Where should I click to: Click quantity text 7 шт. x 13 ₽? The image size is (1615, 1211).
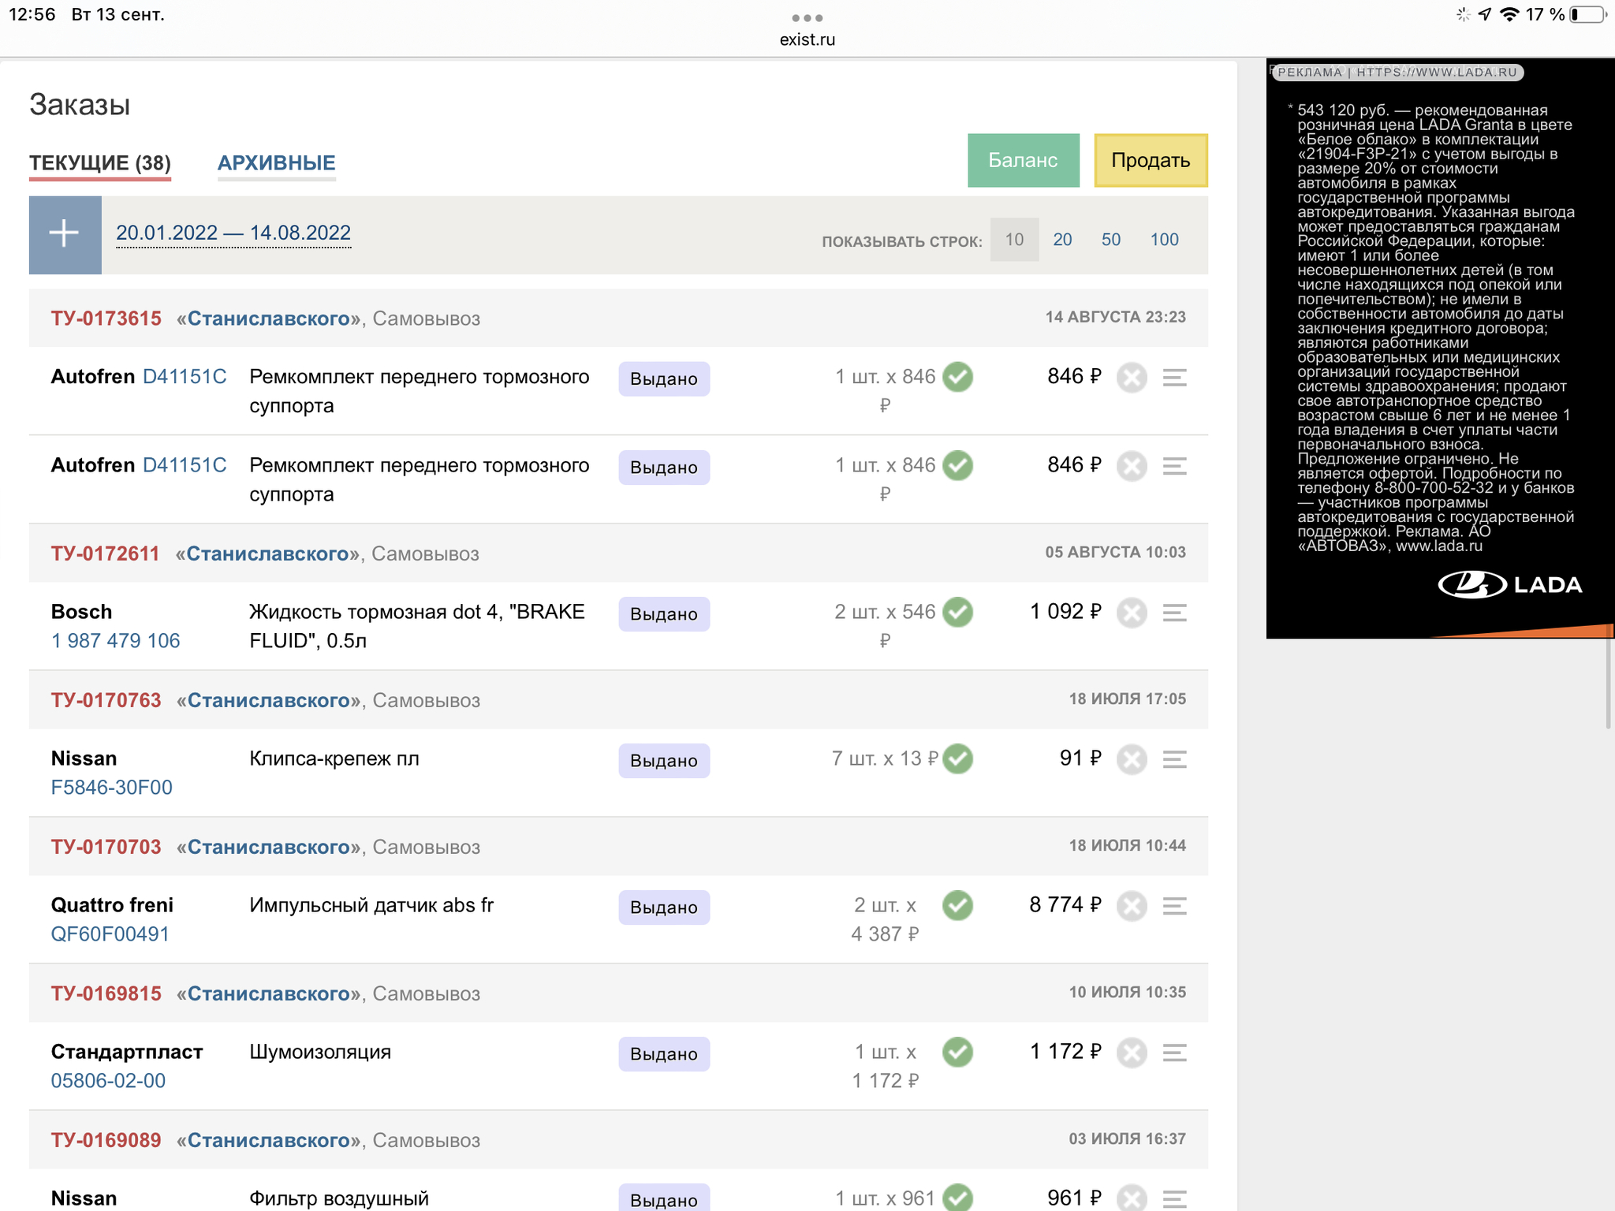885,758
